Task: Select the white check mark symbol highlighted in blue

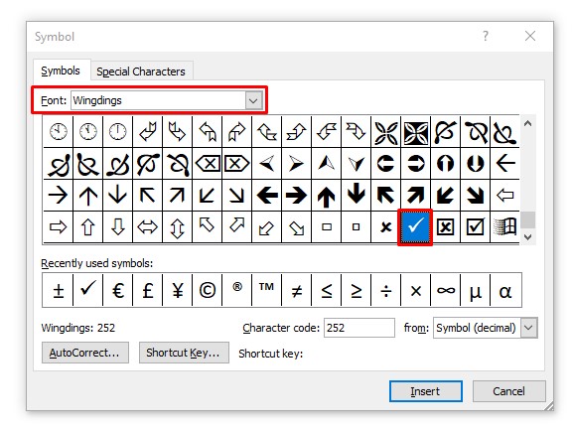Action: 415,226
